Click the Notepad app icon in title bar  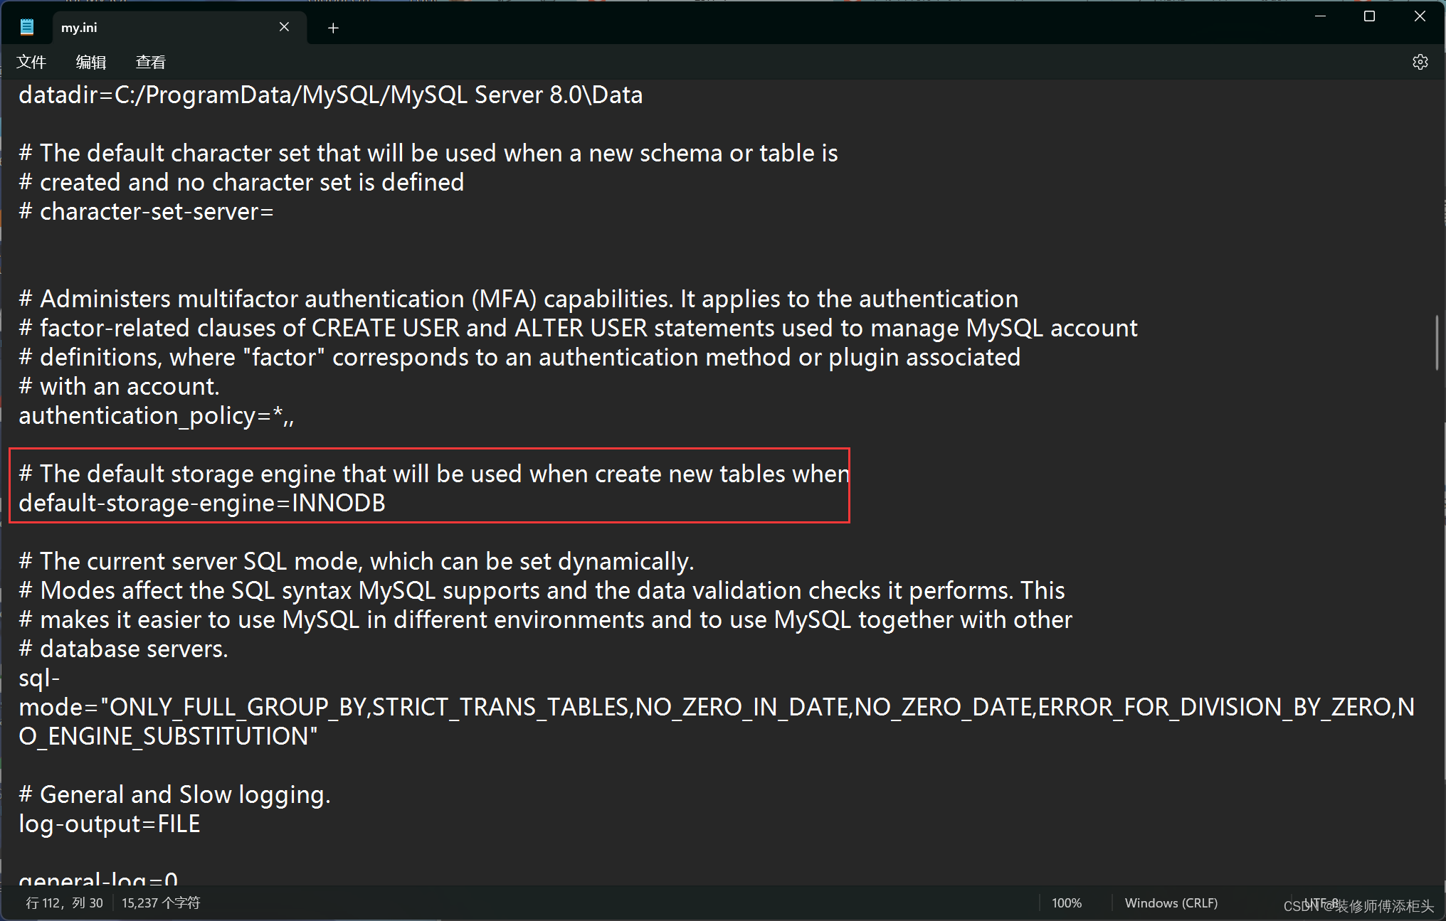[x=27, y=27]
